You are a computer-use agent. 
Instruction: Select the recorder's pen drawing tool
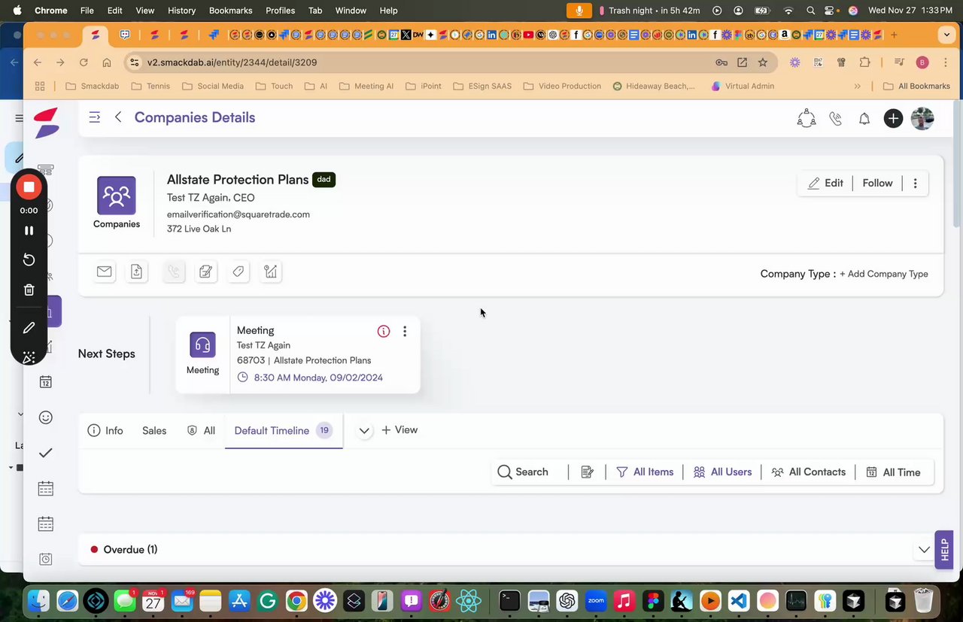point(29,328)
